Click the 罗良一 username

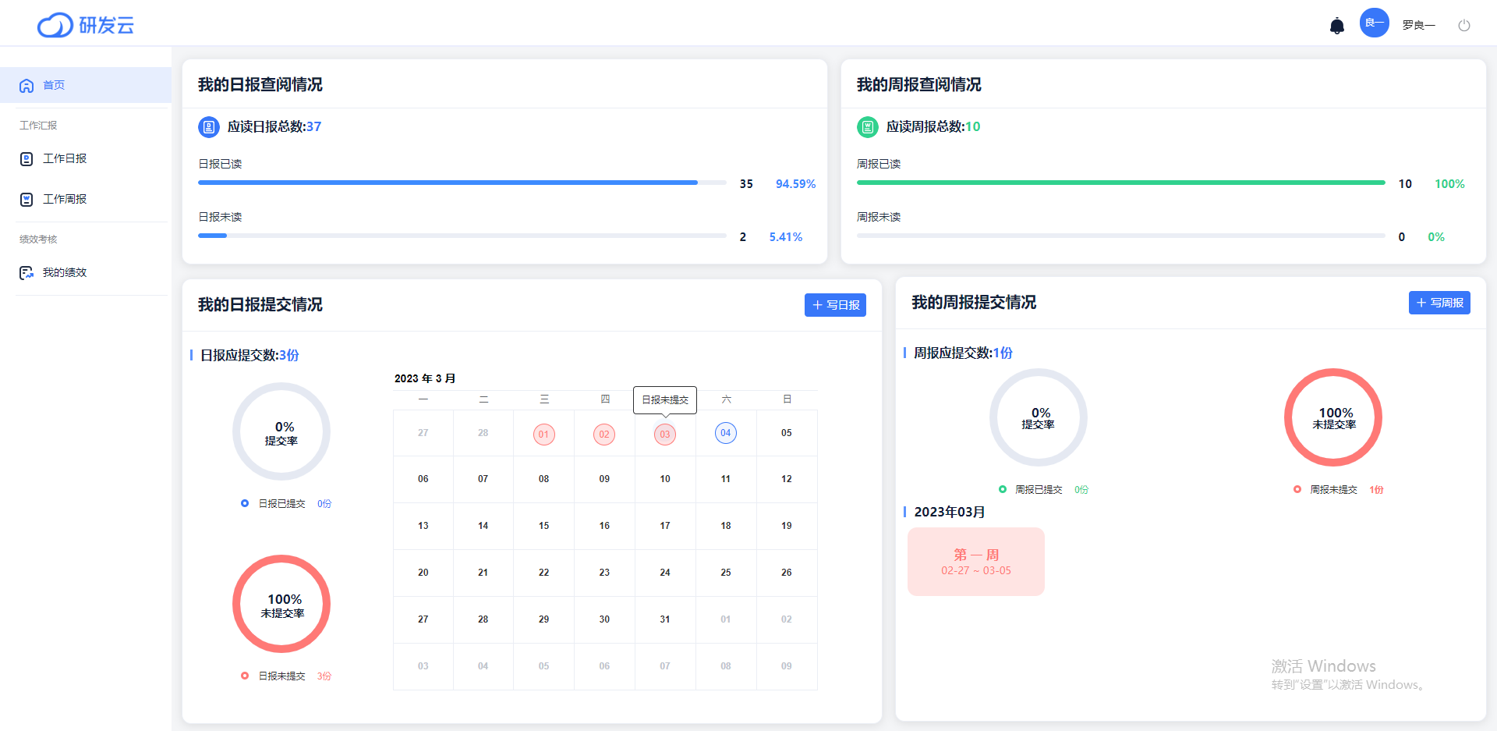[1418, 25]
